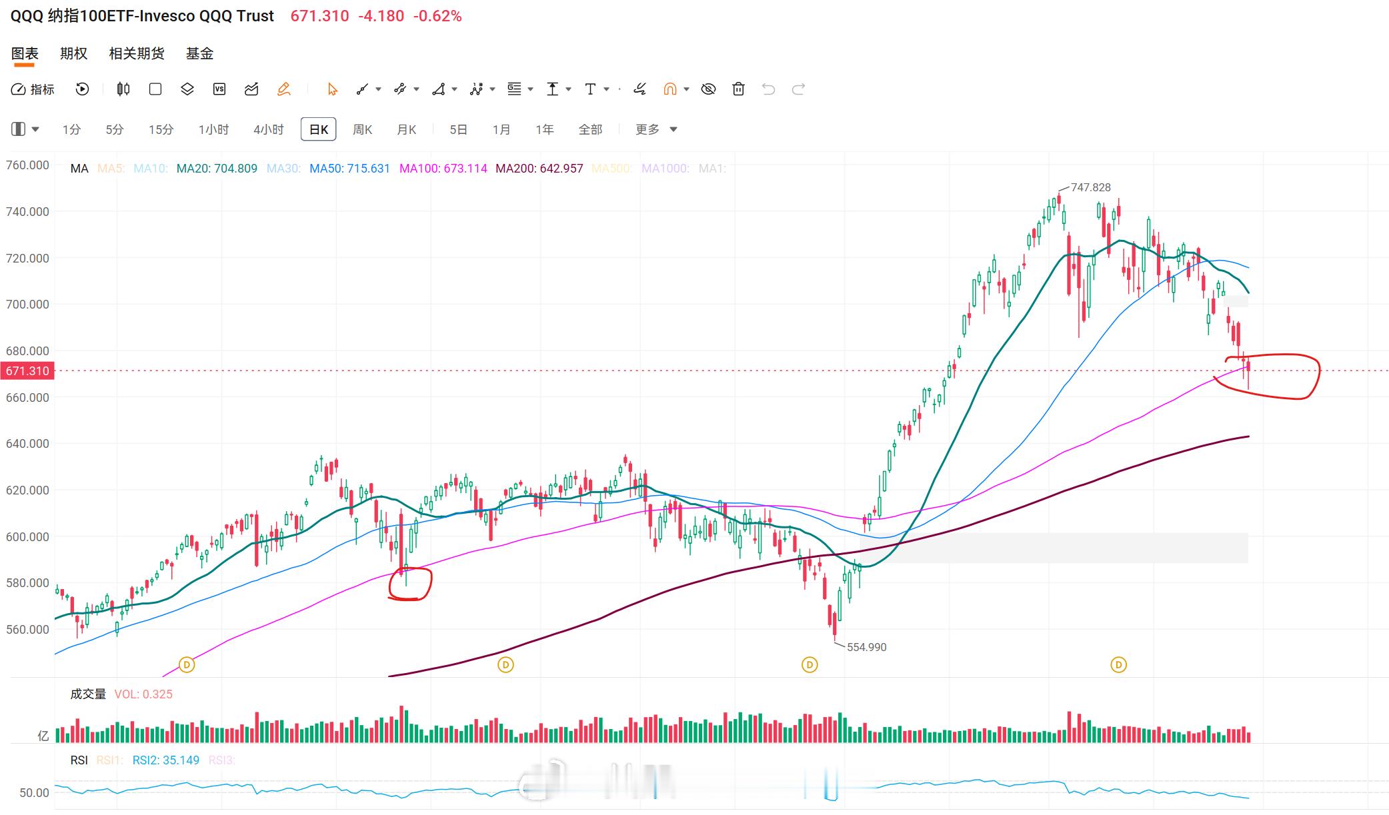Expand the trend line tool dropdown arrow

(x=378, y=89)
